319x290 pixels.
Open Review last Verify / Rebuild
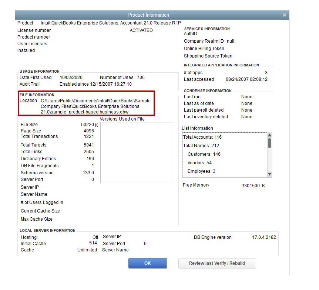(x=217, y=263)
